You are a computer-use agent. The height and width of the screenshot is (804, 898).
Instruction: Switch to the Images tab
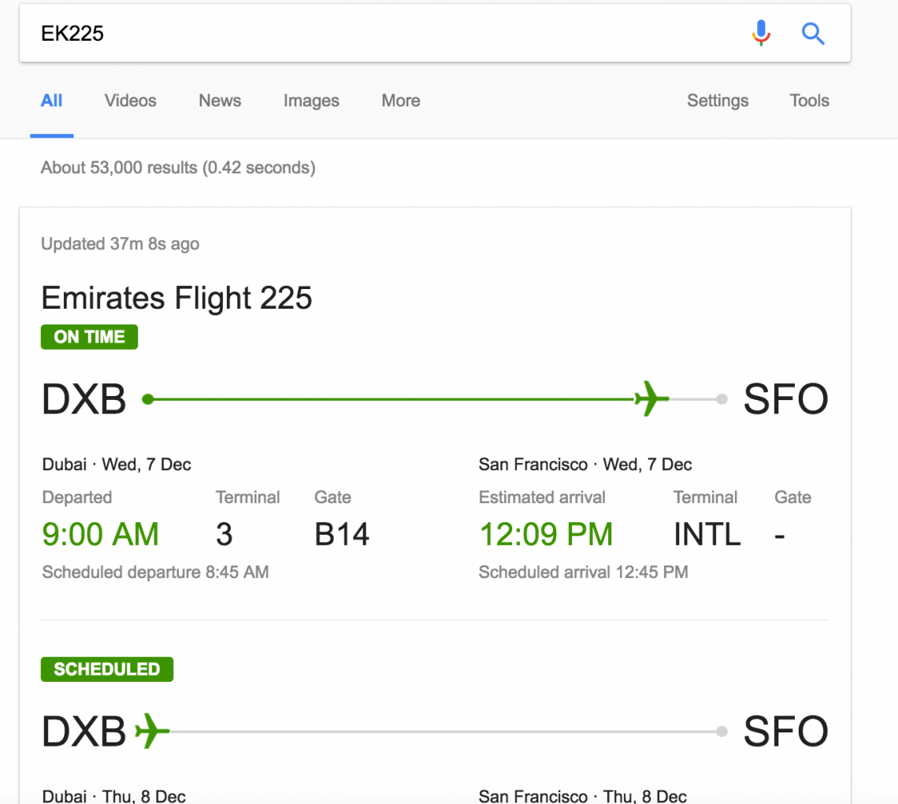pos(310,101)
